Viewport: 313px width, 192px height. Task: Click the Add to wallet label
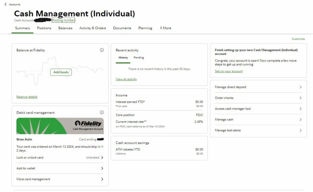[26, 168]
